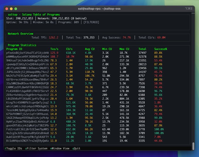This screenshot has width=199, height=157.
Task: Click the terminal scrollbar thumb
Action: tap(193, 146)
